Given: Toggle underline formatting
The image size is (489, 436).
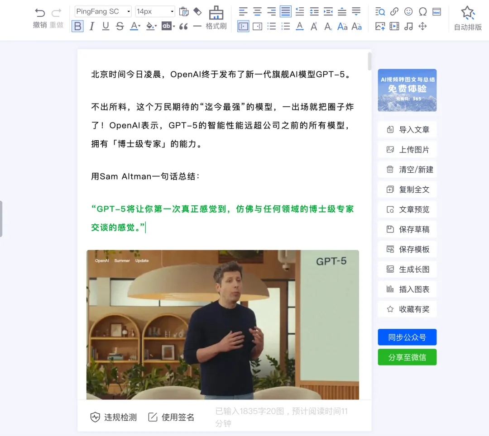Looking at the screenshot, I should pyautogui.click(x=105, y=27).
